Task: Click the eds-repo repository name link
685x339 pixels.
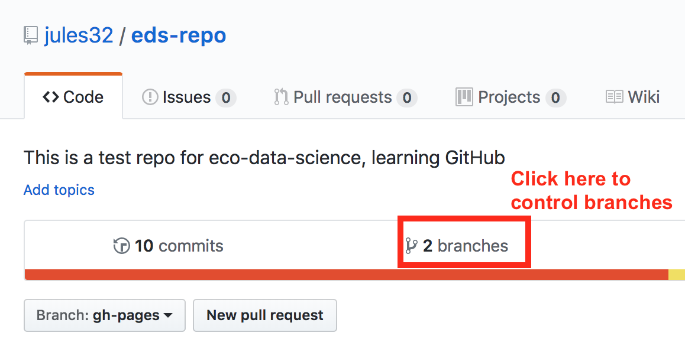Action: coord(179,36)
